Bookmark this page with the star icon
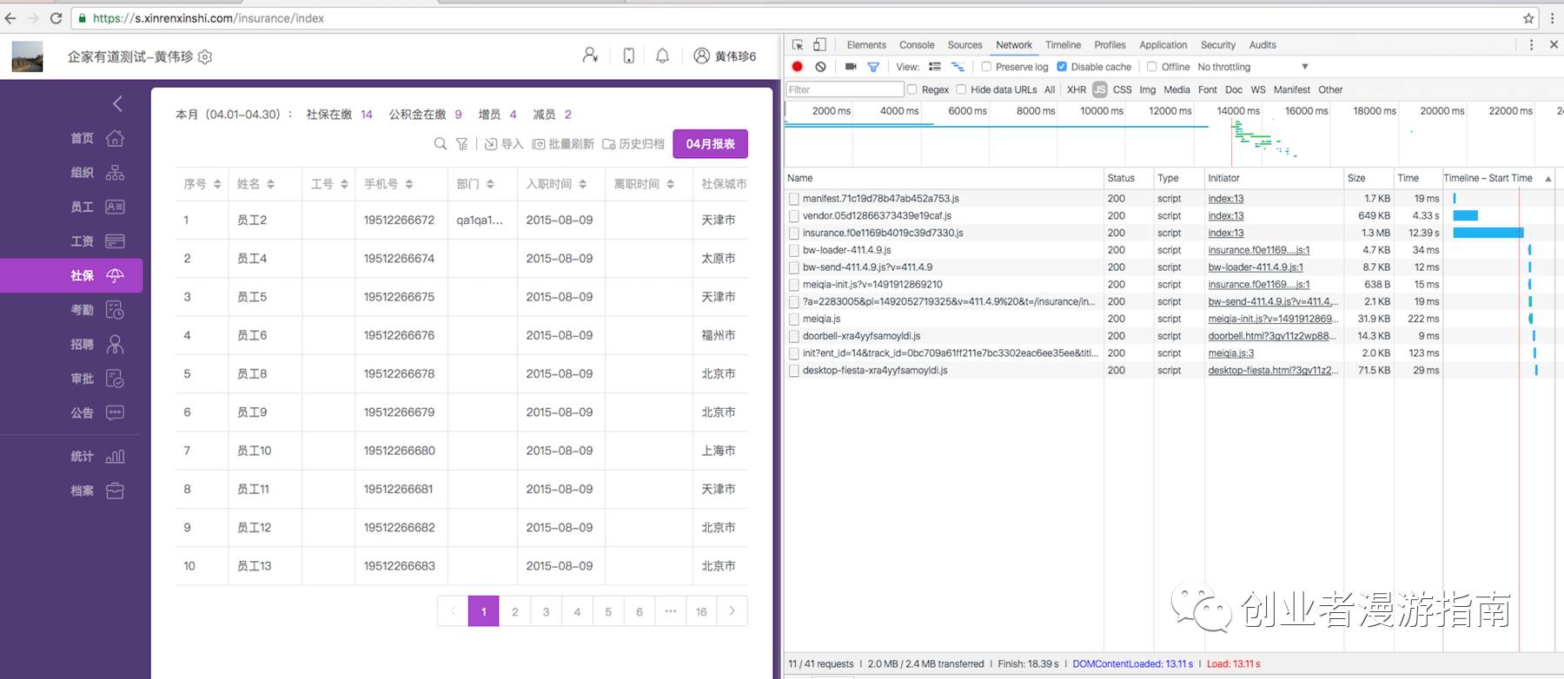Viewport: 1564px width, 679px height. pos(1528,18)
